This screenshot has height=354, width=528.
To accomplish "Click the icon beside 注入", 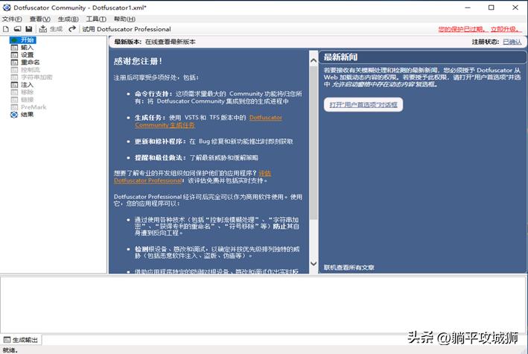I will click(14, 85).
